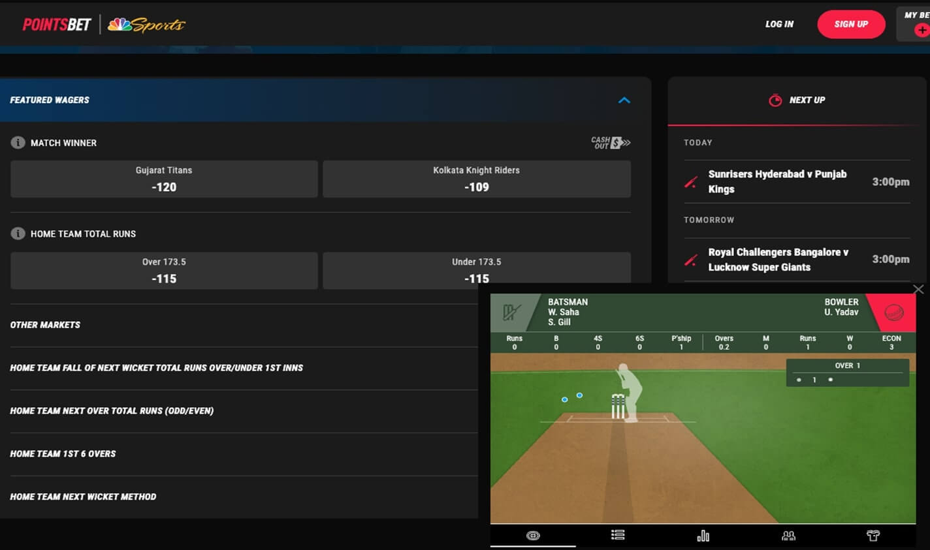Expand Home Team Fall of Next Wicket market

coord(157,368)
